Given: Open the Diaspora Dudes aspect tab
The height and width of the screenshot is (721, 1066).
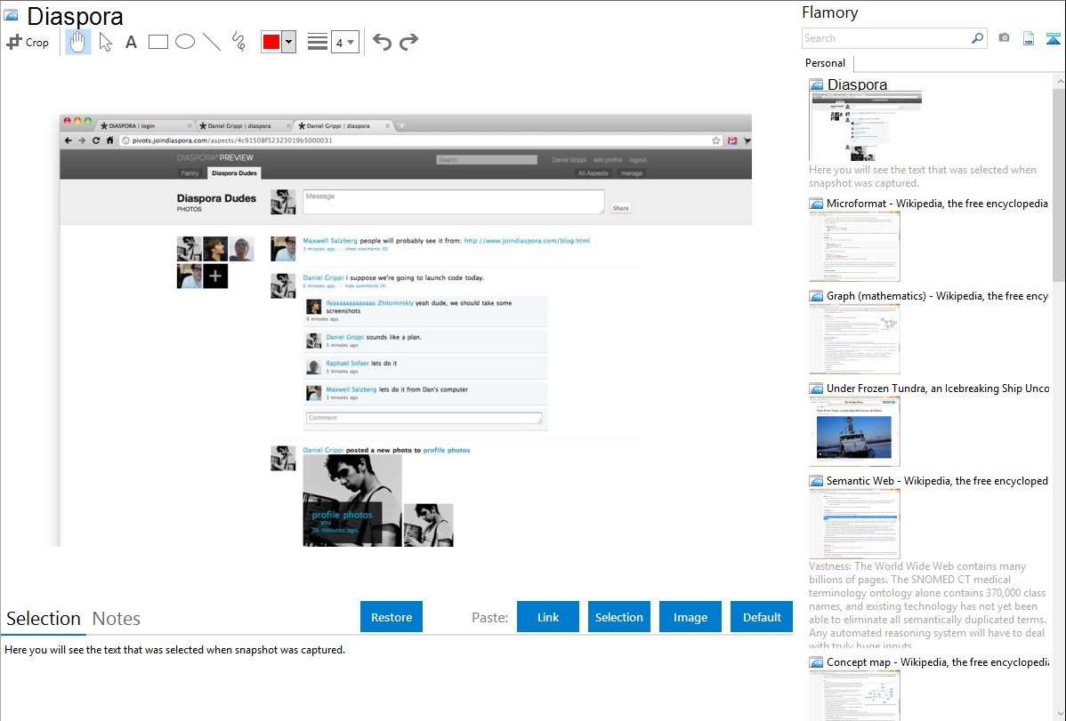Looking at the screenshot, I should coord(234,173).
